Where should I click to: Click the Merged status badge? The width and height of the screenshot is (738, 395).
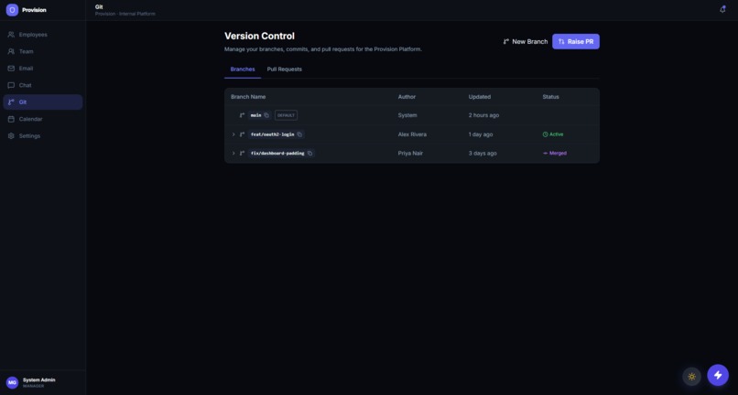tap(555, 154)
